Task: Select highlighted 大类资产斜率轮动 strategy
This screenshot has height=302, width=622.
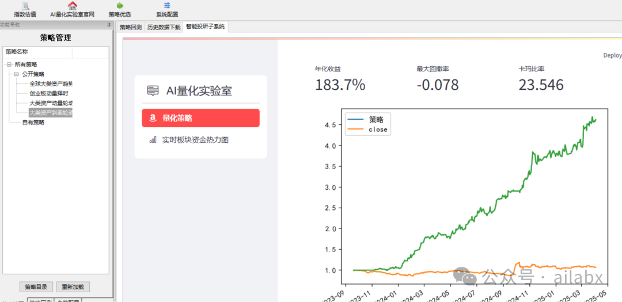Action: (x=51, y=113)
